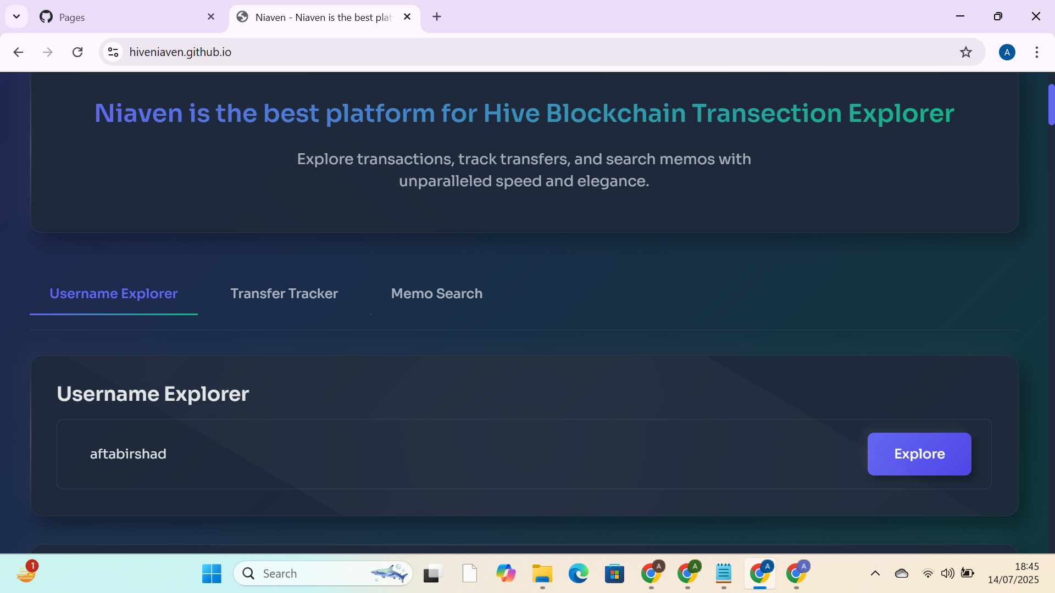Click the Explore button
This screenshot has height=593, width=1055.
click(x=919, y=454)
